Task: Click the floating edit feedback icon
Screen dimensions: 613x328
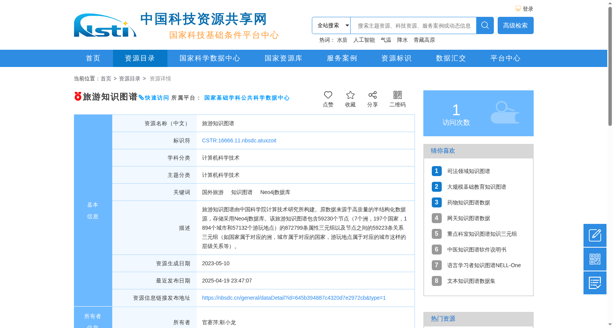Action: point(595,235)
